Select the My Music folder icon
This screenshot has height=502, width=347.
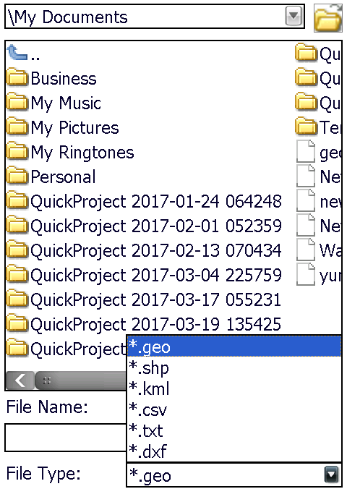17,102
